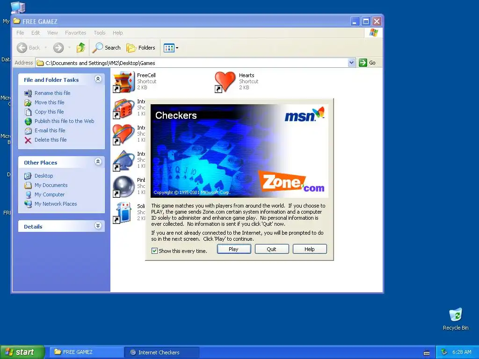Select the Internet Backgammon dice icon
The width and height of the screenshot is (479, 359).
point(123,108)
